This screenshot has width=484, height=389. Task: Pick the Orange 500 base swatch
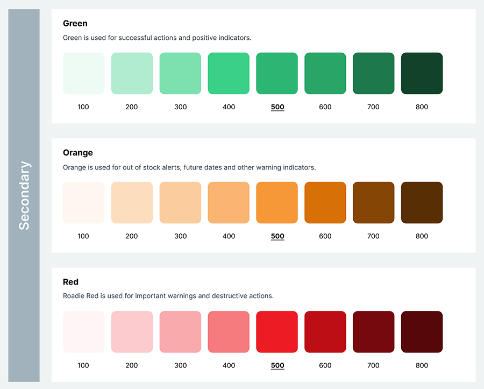click(x=277, y=202)
